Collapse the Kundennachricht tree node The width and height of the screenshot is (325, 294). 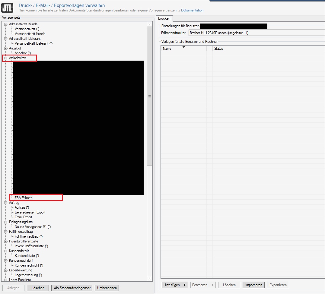pyautogui.click(x=6, y=261)
